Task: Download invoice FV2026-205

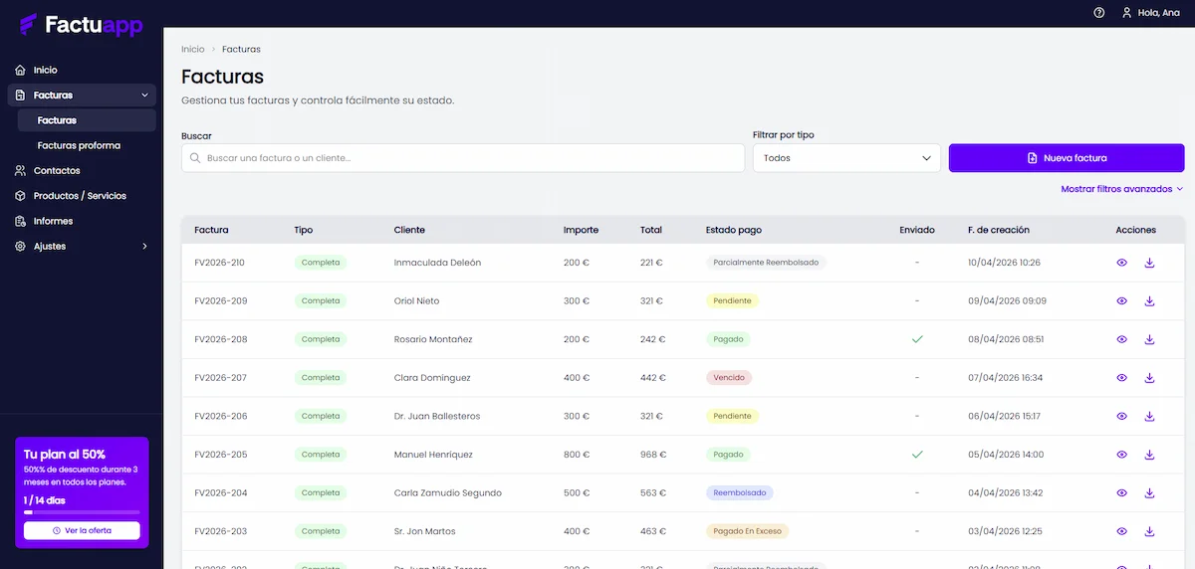Action: tap(1149, 455)
